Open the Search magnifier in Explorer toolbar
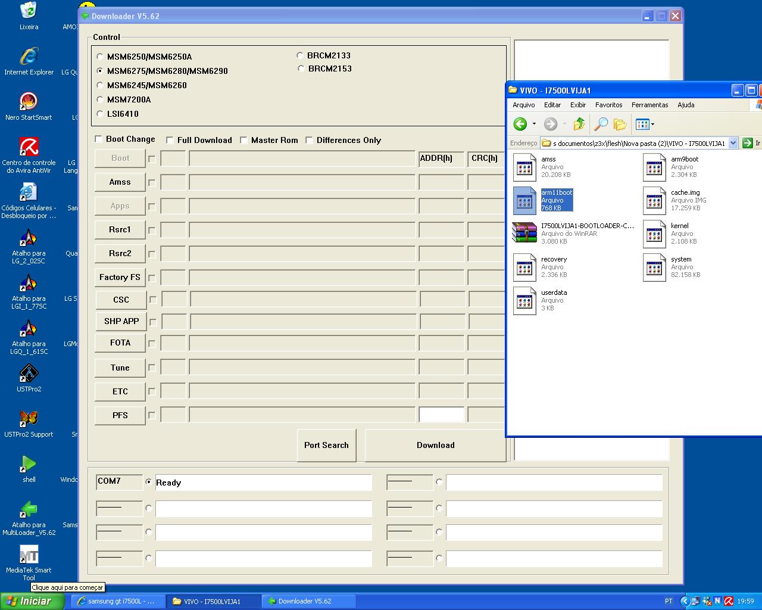 click(x=601, y=124)
